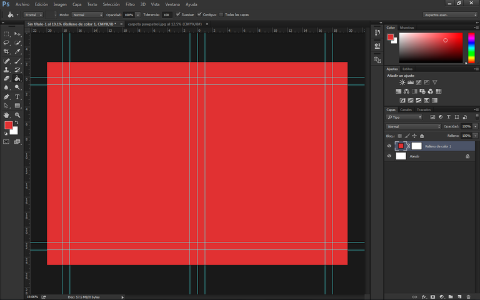Select the Spot Healing Brush tool

point(6,61)
